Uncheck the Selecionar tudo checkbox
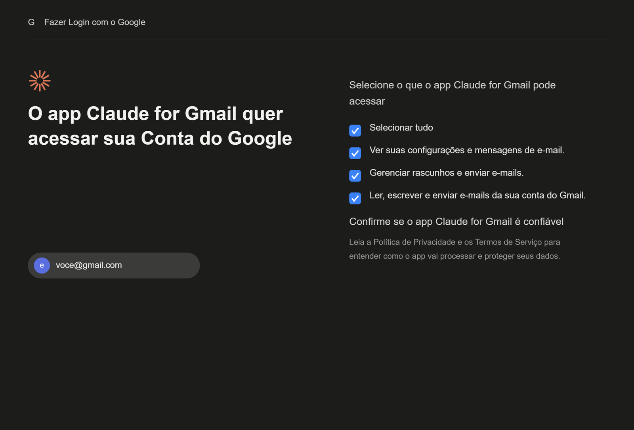 pos(355,130)
